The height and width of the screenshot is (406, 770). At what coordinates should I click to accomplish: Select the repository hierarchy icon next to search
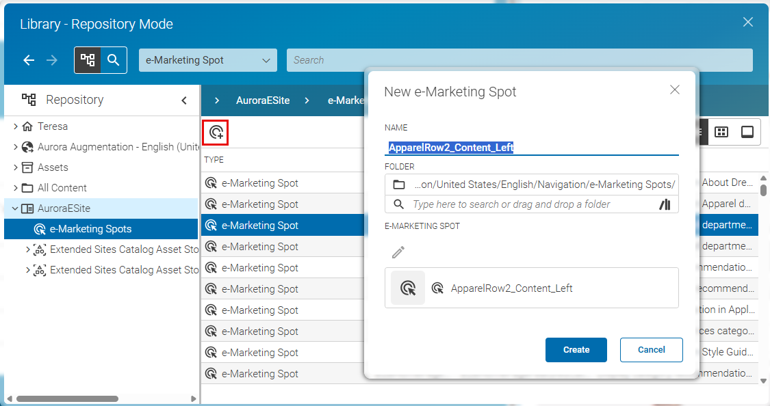pos(87,60)
